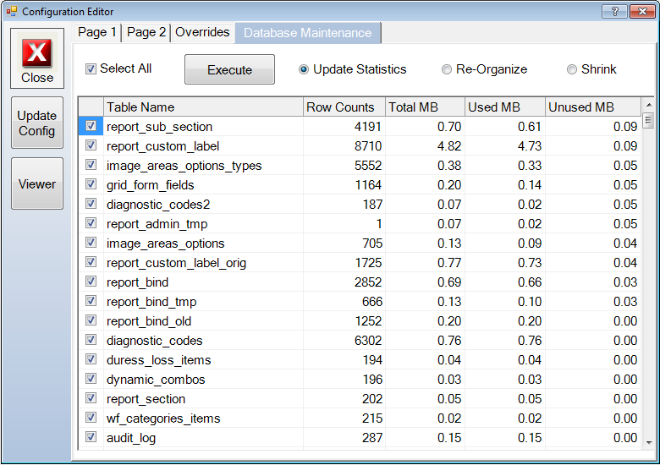Image resolution: width=660 pixels, height=465 pixels.
Task: Uncheck the report_section row checkbox
Action: point(91,397)
